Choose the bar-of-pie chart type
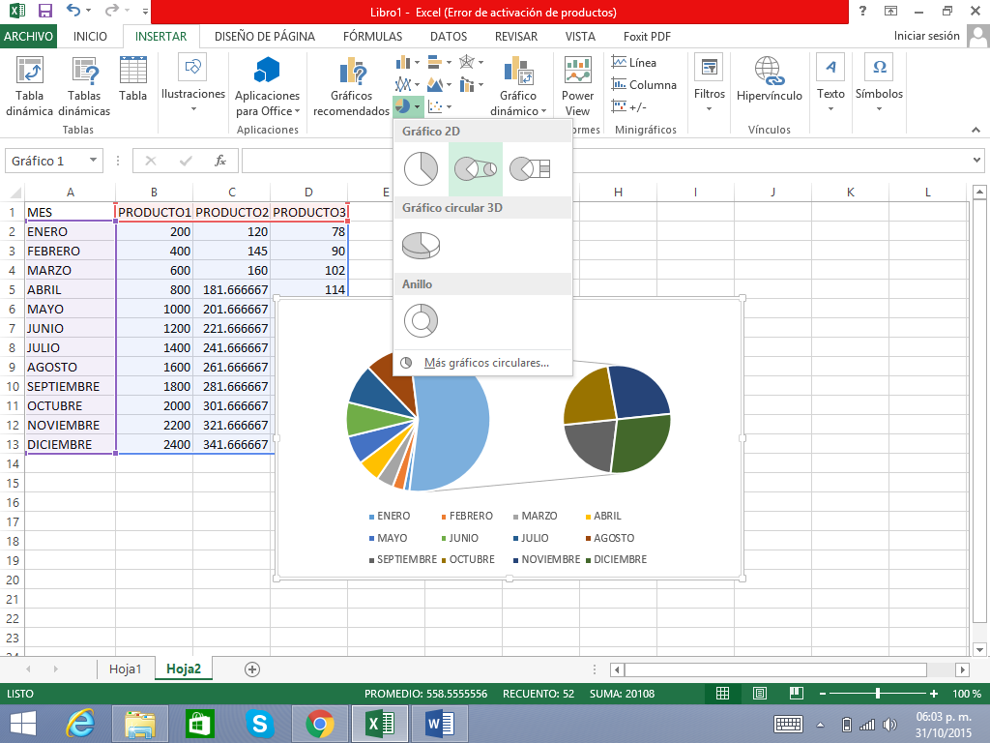Image resolution: width=990 pixels, height=743 pixels. (530, 169)
